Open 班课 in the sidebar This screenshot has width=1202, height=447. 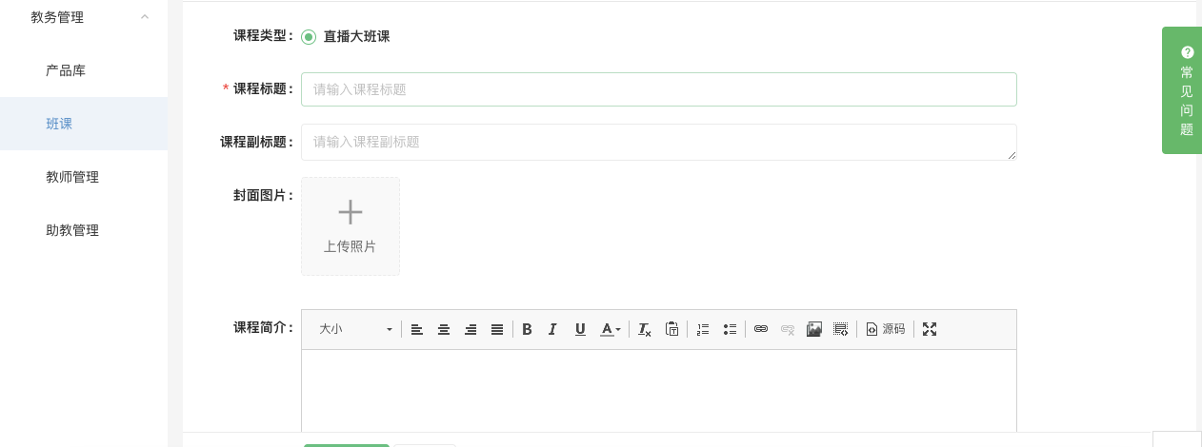tap(84, 124)
